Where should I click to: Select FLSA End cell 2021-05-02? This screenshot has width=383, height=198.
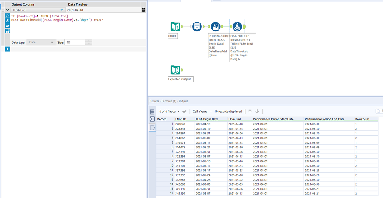coord(239,179)
